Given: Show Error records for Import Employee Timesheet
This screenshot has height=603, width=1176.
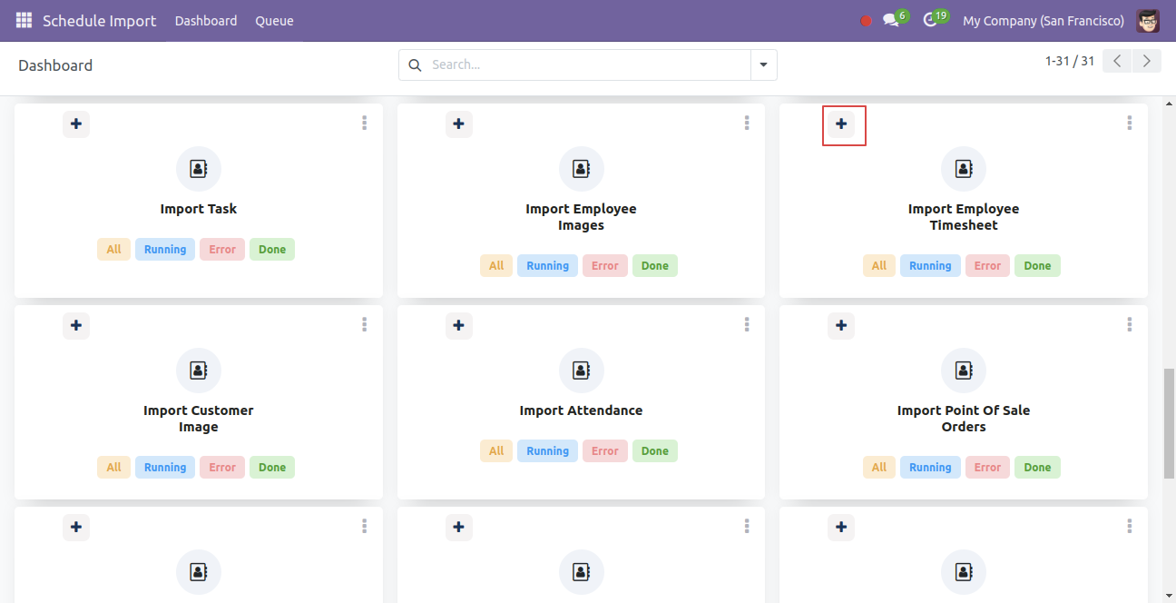Looking at the screenshot, I should coord(987,266).
